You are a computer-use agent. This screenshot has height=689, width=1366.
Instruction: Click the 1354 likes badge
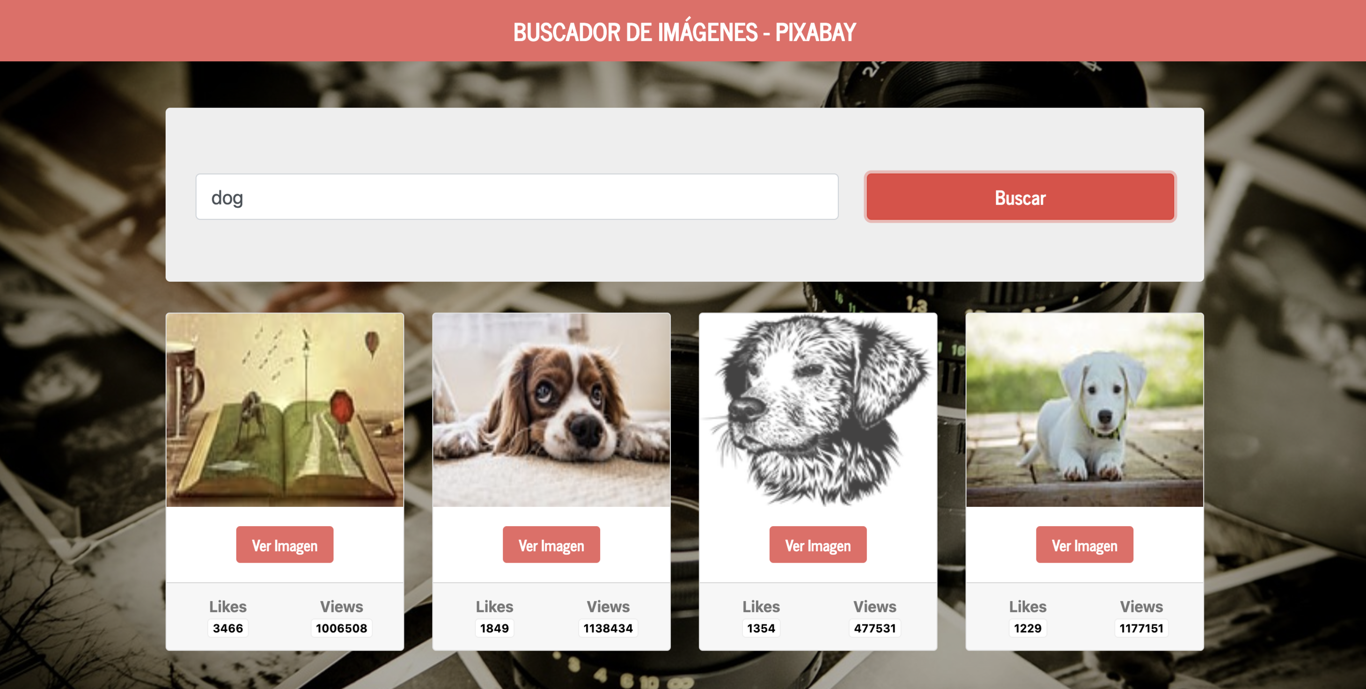[x=761, y=628]
